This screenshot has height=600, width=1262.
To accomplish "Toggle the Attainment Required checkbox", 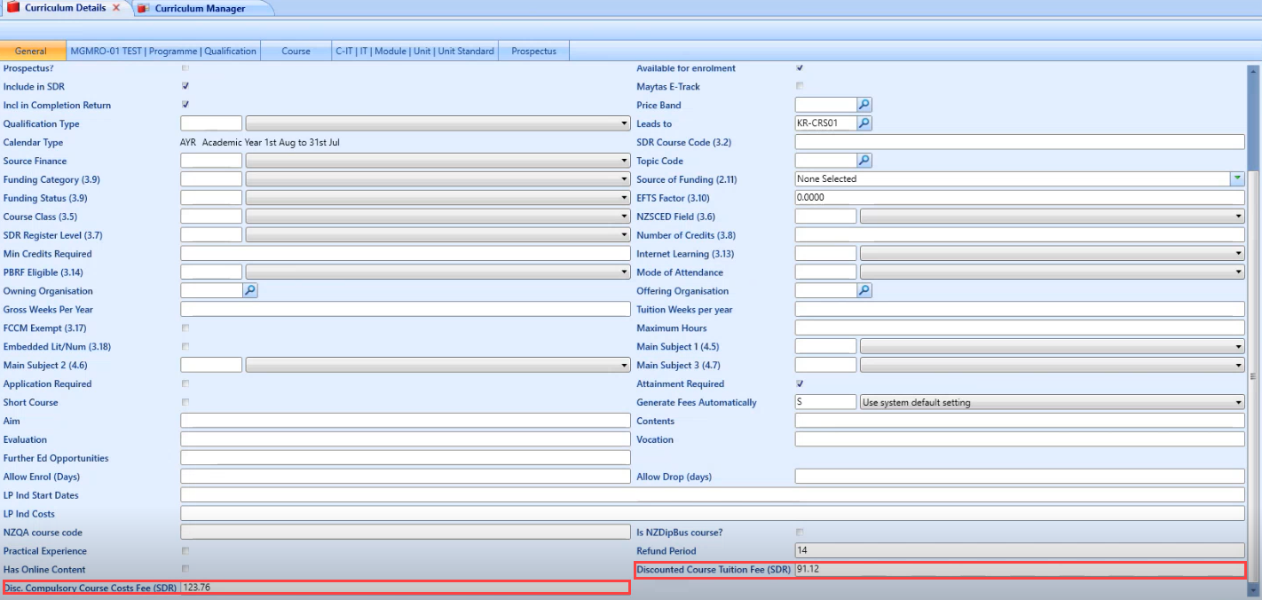I will click(800, 383).
